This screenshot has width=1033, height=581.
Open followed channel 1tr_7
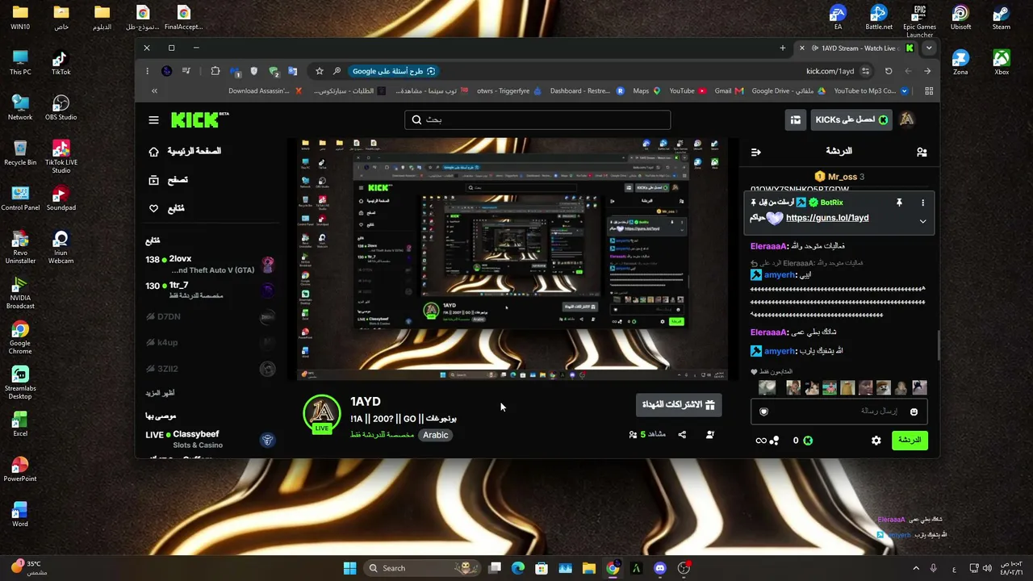[210, 290]
